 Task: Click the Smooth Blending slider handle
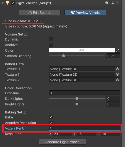64,56
